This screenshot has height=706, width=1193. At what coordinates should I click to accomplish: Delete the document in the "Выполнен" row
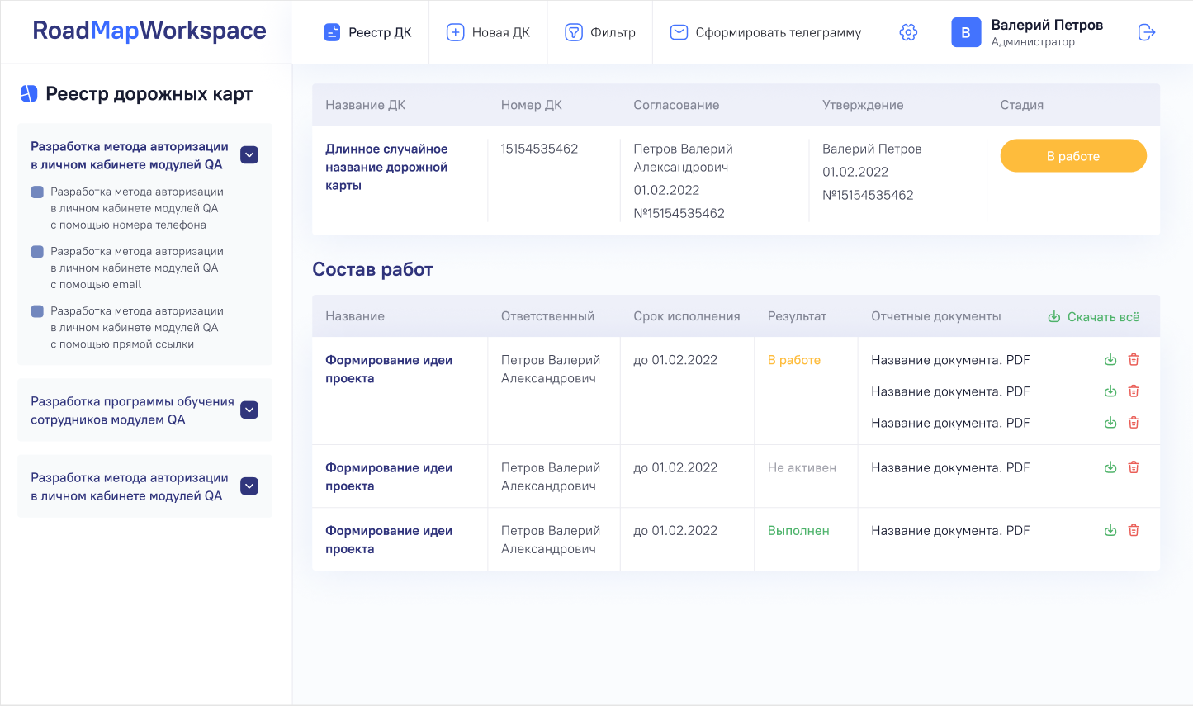click(x=1134, y=530)
